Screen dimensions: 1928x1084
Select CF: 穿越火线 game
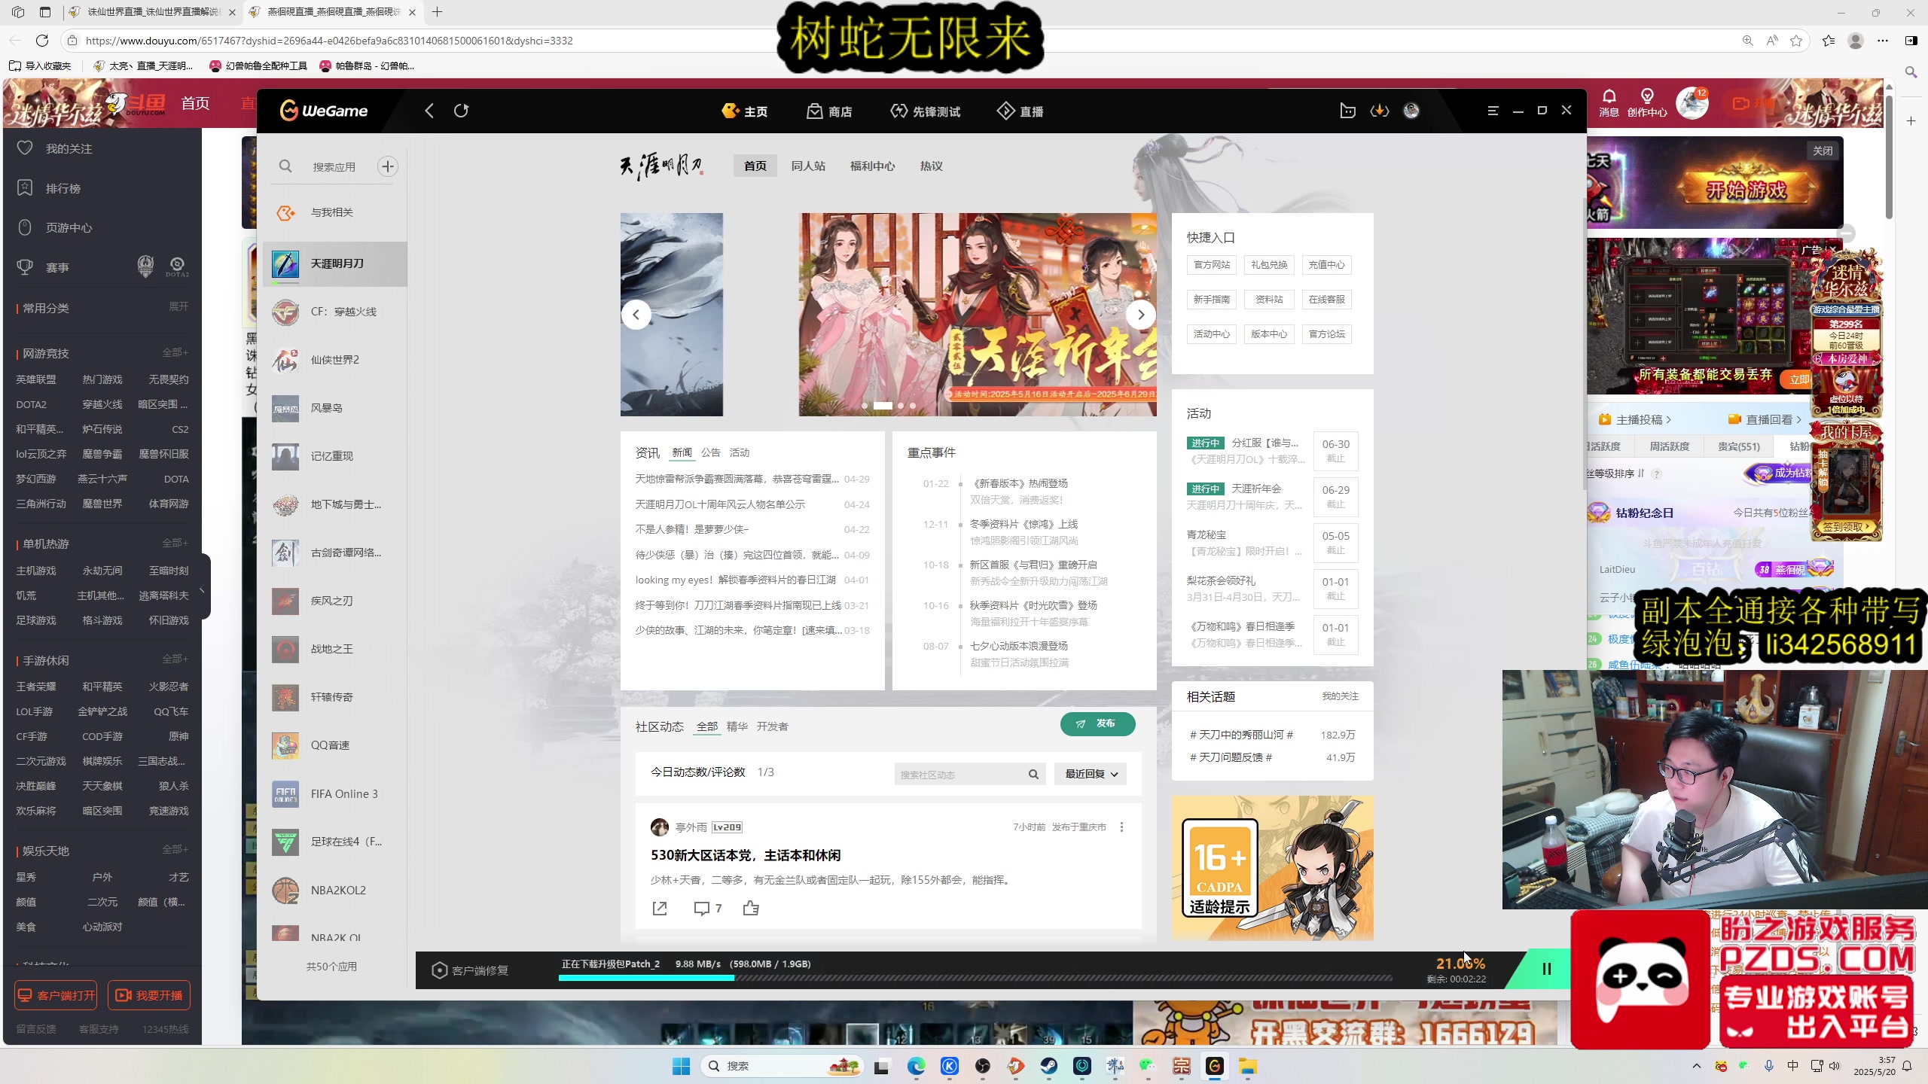(x=334, y=312)
